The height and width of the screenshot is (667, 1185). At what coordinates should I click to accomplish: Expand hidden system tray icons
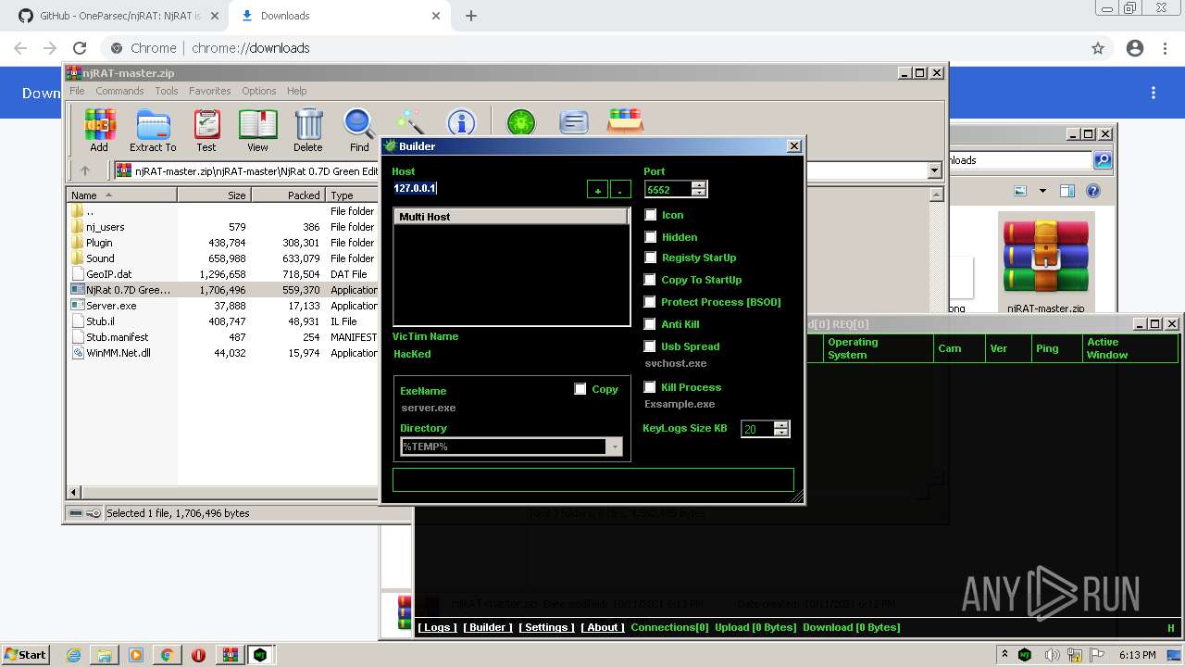(x=1005, y=654)
